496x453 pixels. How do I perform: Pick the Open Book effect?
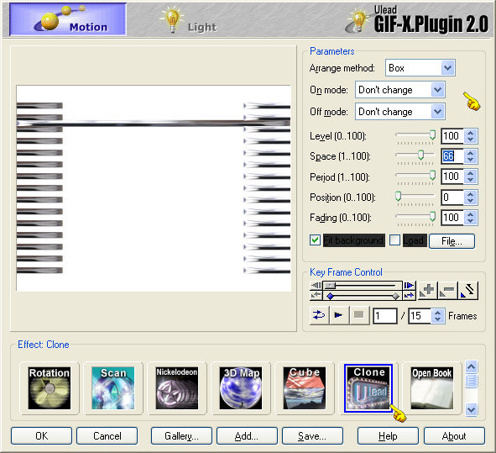pyautogui.click(x=431, y=388)
